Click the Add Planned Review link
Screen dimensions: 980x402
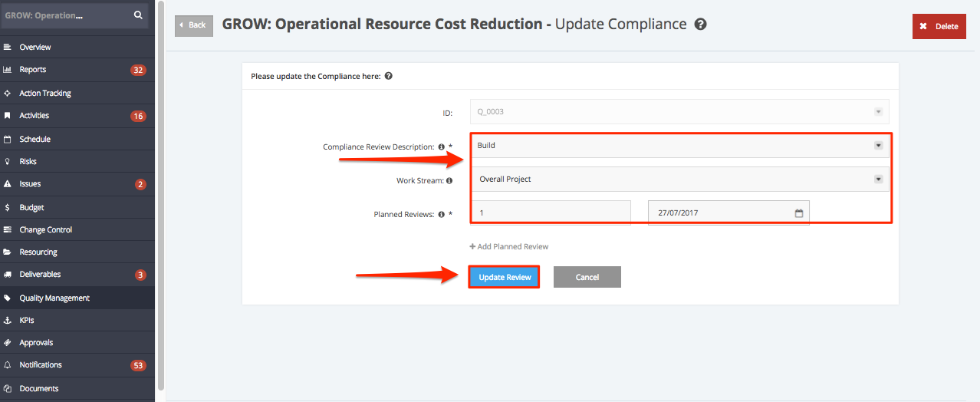point(509,246)
